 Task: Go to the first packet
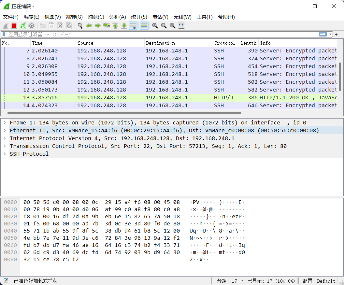coord(115,26)
